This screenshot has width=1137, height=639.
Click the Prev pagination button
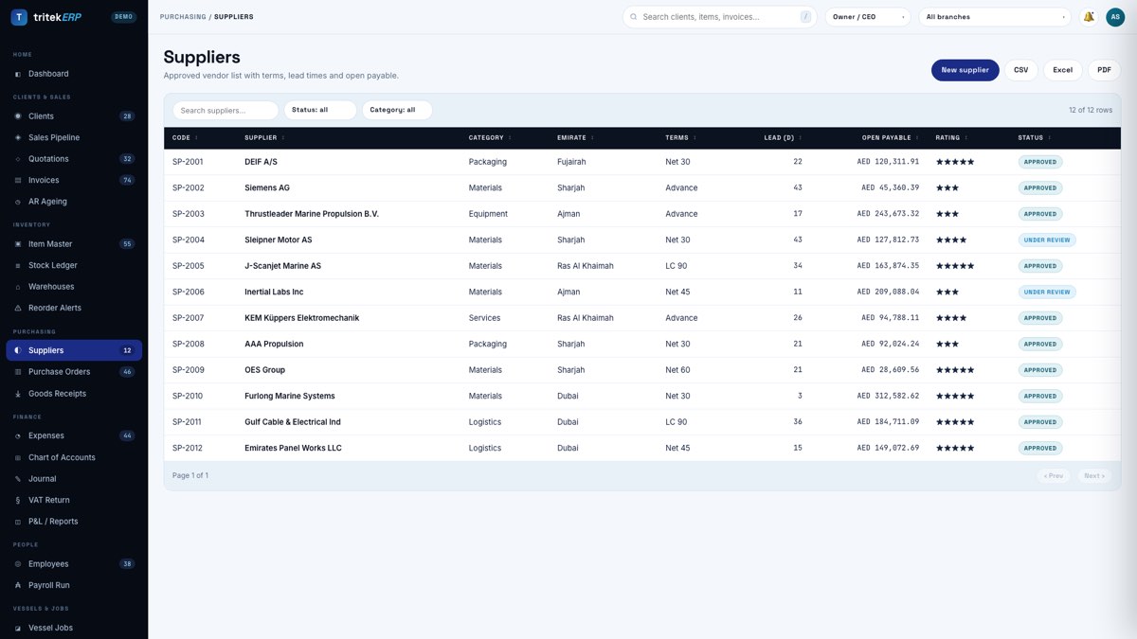(1054, 476)
